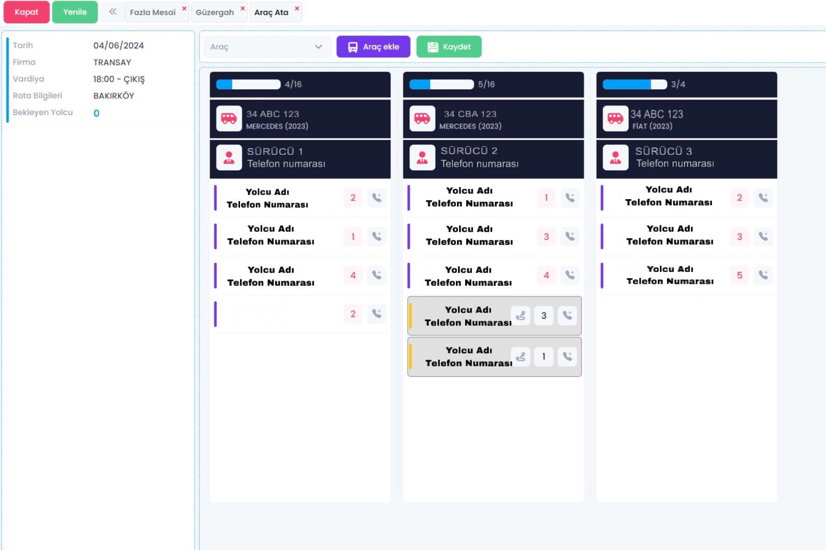Collapse tabs with the double chevron
This screenshot has width=826, height=550.
113,12
